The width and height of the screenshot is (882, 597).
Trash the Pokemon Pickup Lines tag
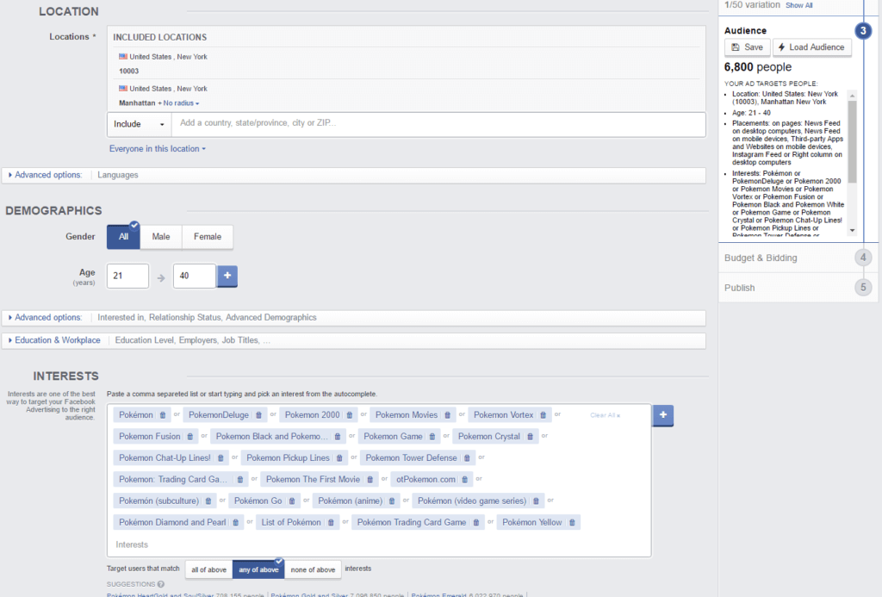click(x=339, y=458)
